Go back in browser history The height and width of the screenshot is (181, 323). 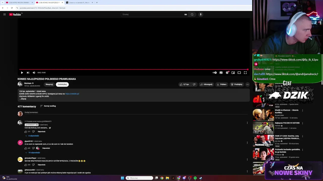[3, 8]
